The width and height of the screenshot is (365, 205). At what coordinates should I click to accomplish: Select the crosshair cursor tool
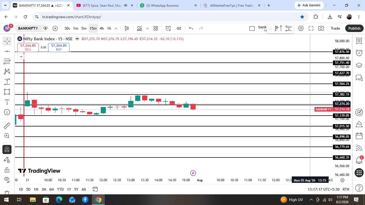click(7, 41)
